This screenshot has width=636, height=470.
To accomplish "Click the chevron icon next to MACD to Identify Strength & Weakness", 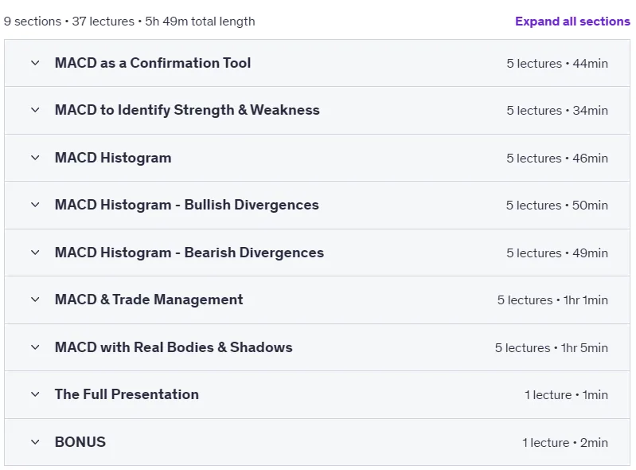I will pos(35,110).
